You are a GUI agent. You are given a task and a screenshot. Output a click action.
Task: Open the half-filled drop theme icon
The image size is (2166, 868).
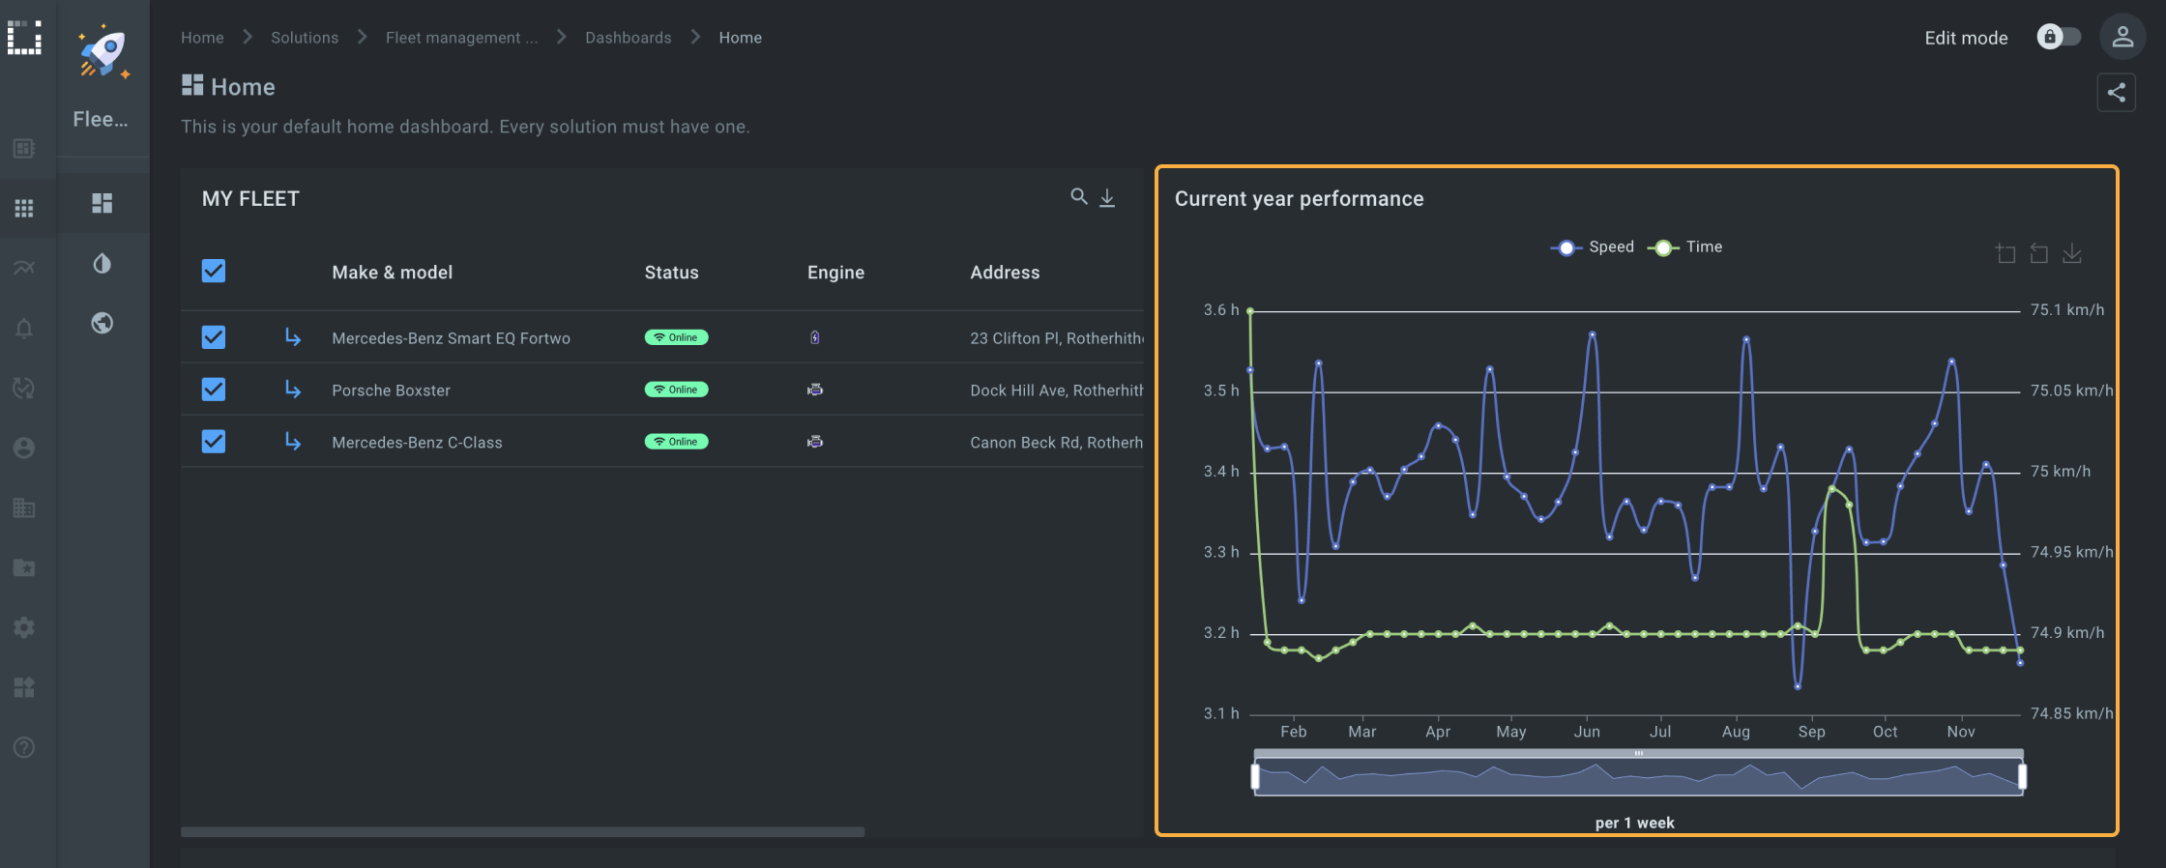(102, 263)
